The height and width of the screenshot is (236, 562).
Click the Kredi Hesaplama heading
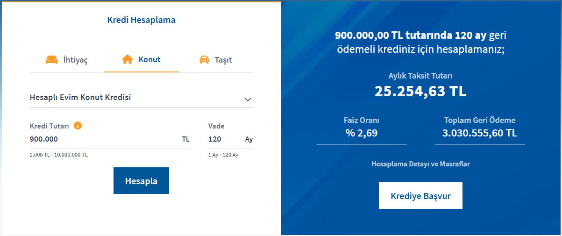point(141,20)
